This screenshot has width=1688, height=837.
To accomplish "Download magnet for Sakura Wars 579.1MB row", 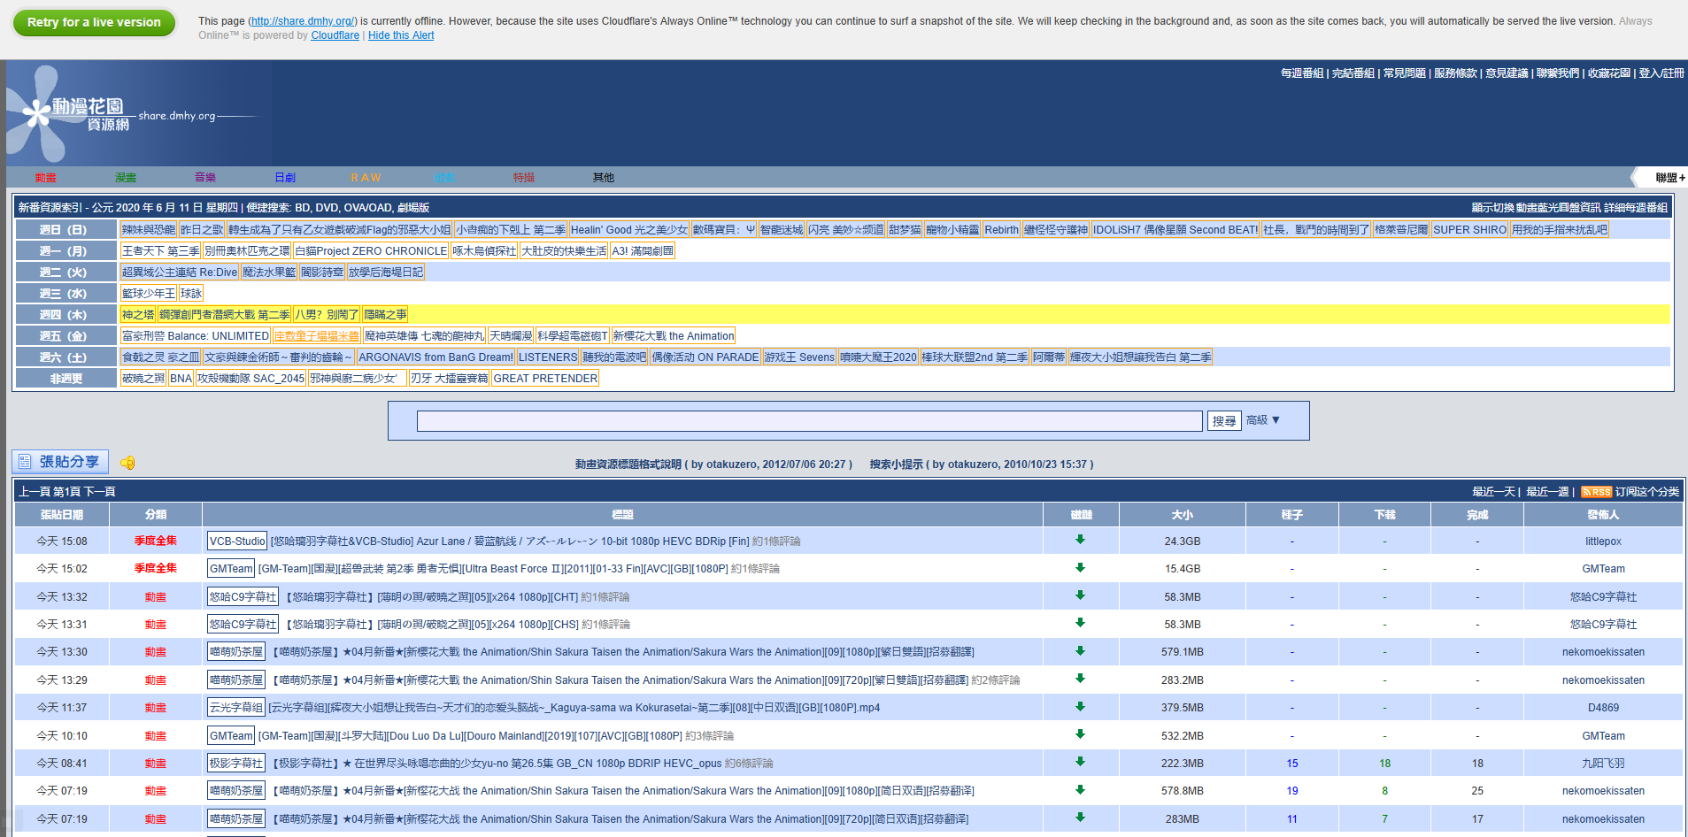I will point(1080,651).
